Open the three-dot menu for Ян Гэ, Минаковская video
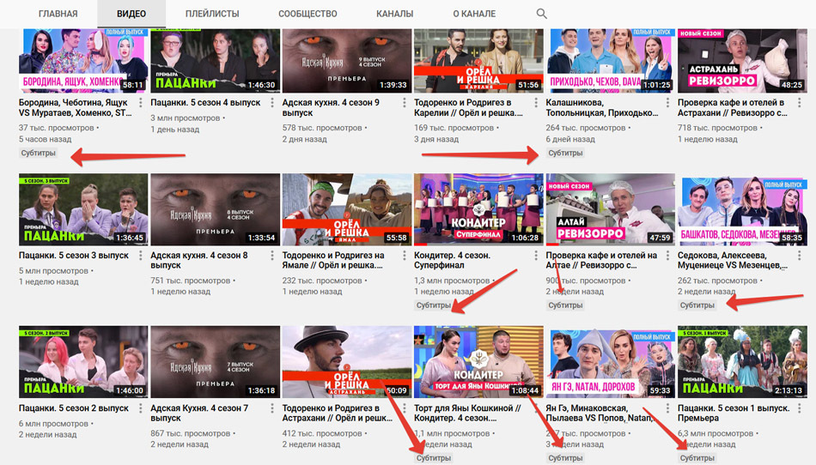816x465 pixels. coord(667,408)
